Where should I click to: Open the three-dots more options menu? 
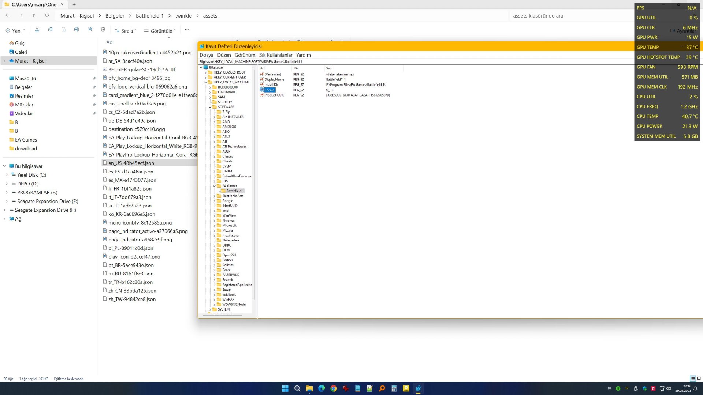(x=187, y=30)
